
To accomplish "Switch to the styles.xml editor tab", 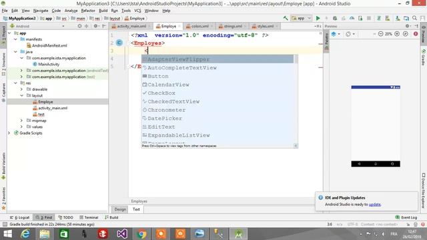I will (x=265, y=26).
